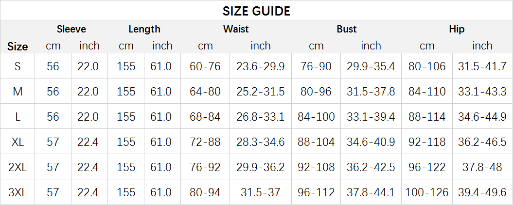Click waist cell reading 60-76
The height and width of the screenshot is (205, 513).
pyautogui.click(x=205, y=66)
